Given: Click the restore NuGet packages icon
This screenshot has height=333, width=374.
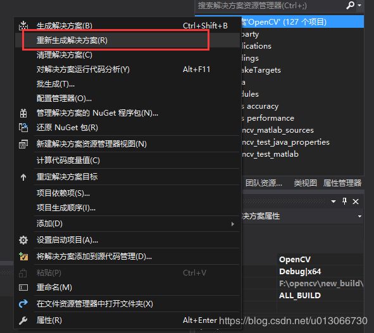Looking at the screenshot, I should (23, 128).
